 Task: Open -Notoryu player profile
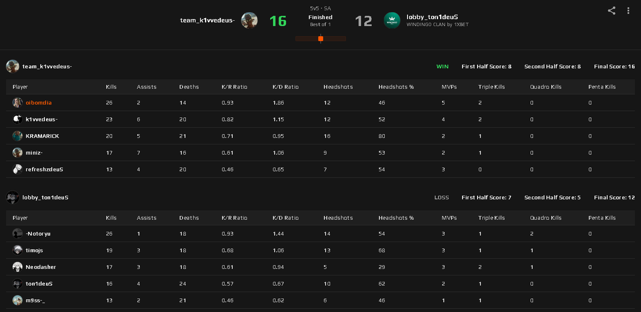tap(38, 234)
